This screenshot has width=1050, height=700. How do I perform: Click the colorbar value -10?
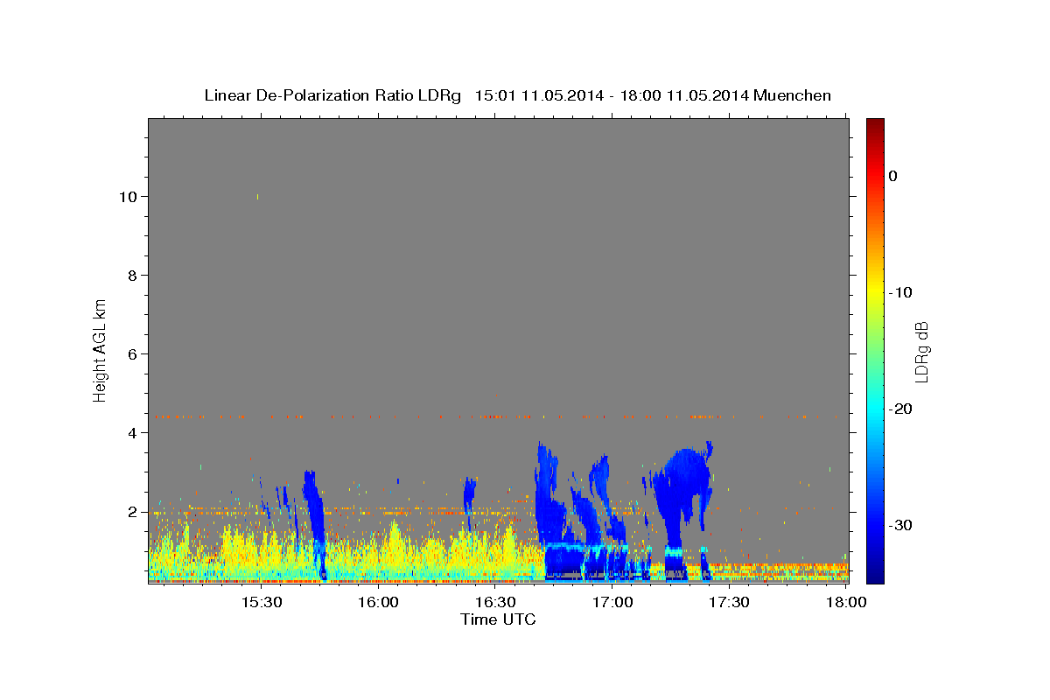click(x=900, y=292)
